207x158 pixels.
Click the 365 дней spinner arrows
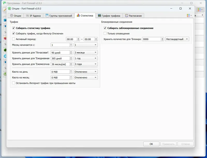(71, 58)
